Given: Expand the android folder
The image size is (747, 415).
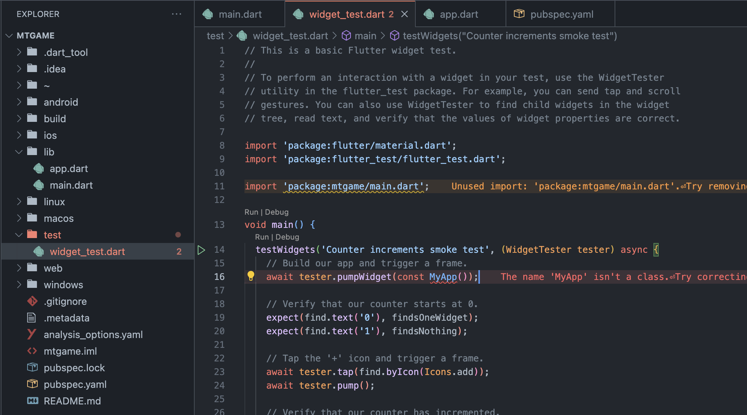Looking at the screenshot, I should [x=19, y=102].
